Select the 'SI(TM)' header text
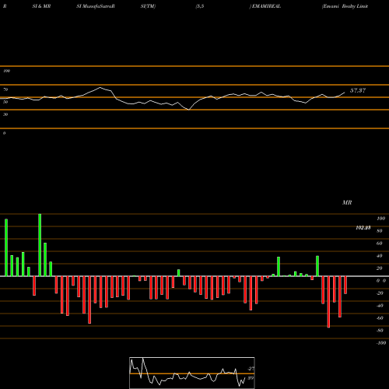This screenshot has width=389, height=389. point(148,6)
